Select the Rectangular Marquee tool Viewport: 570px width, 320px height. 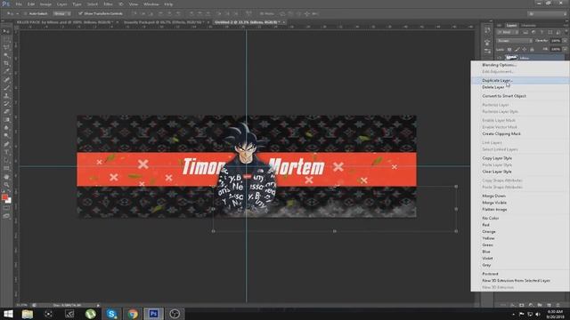click(x=6, y=39)
